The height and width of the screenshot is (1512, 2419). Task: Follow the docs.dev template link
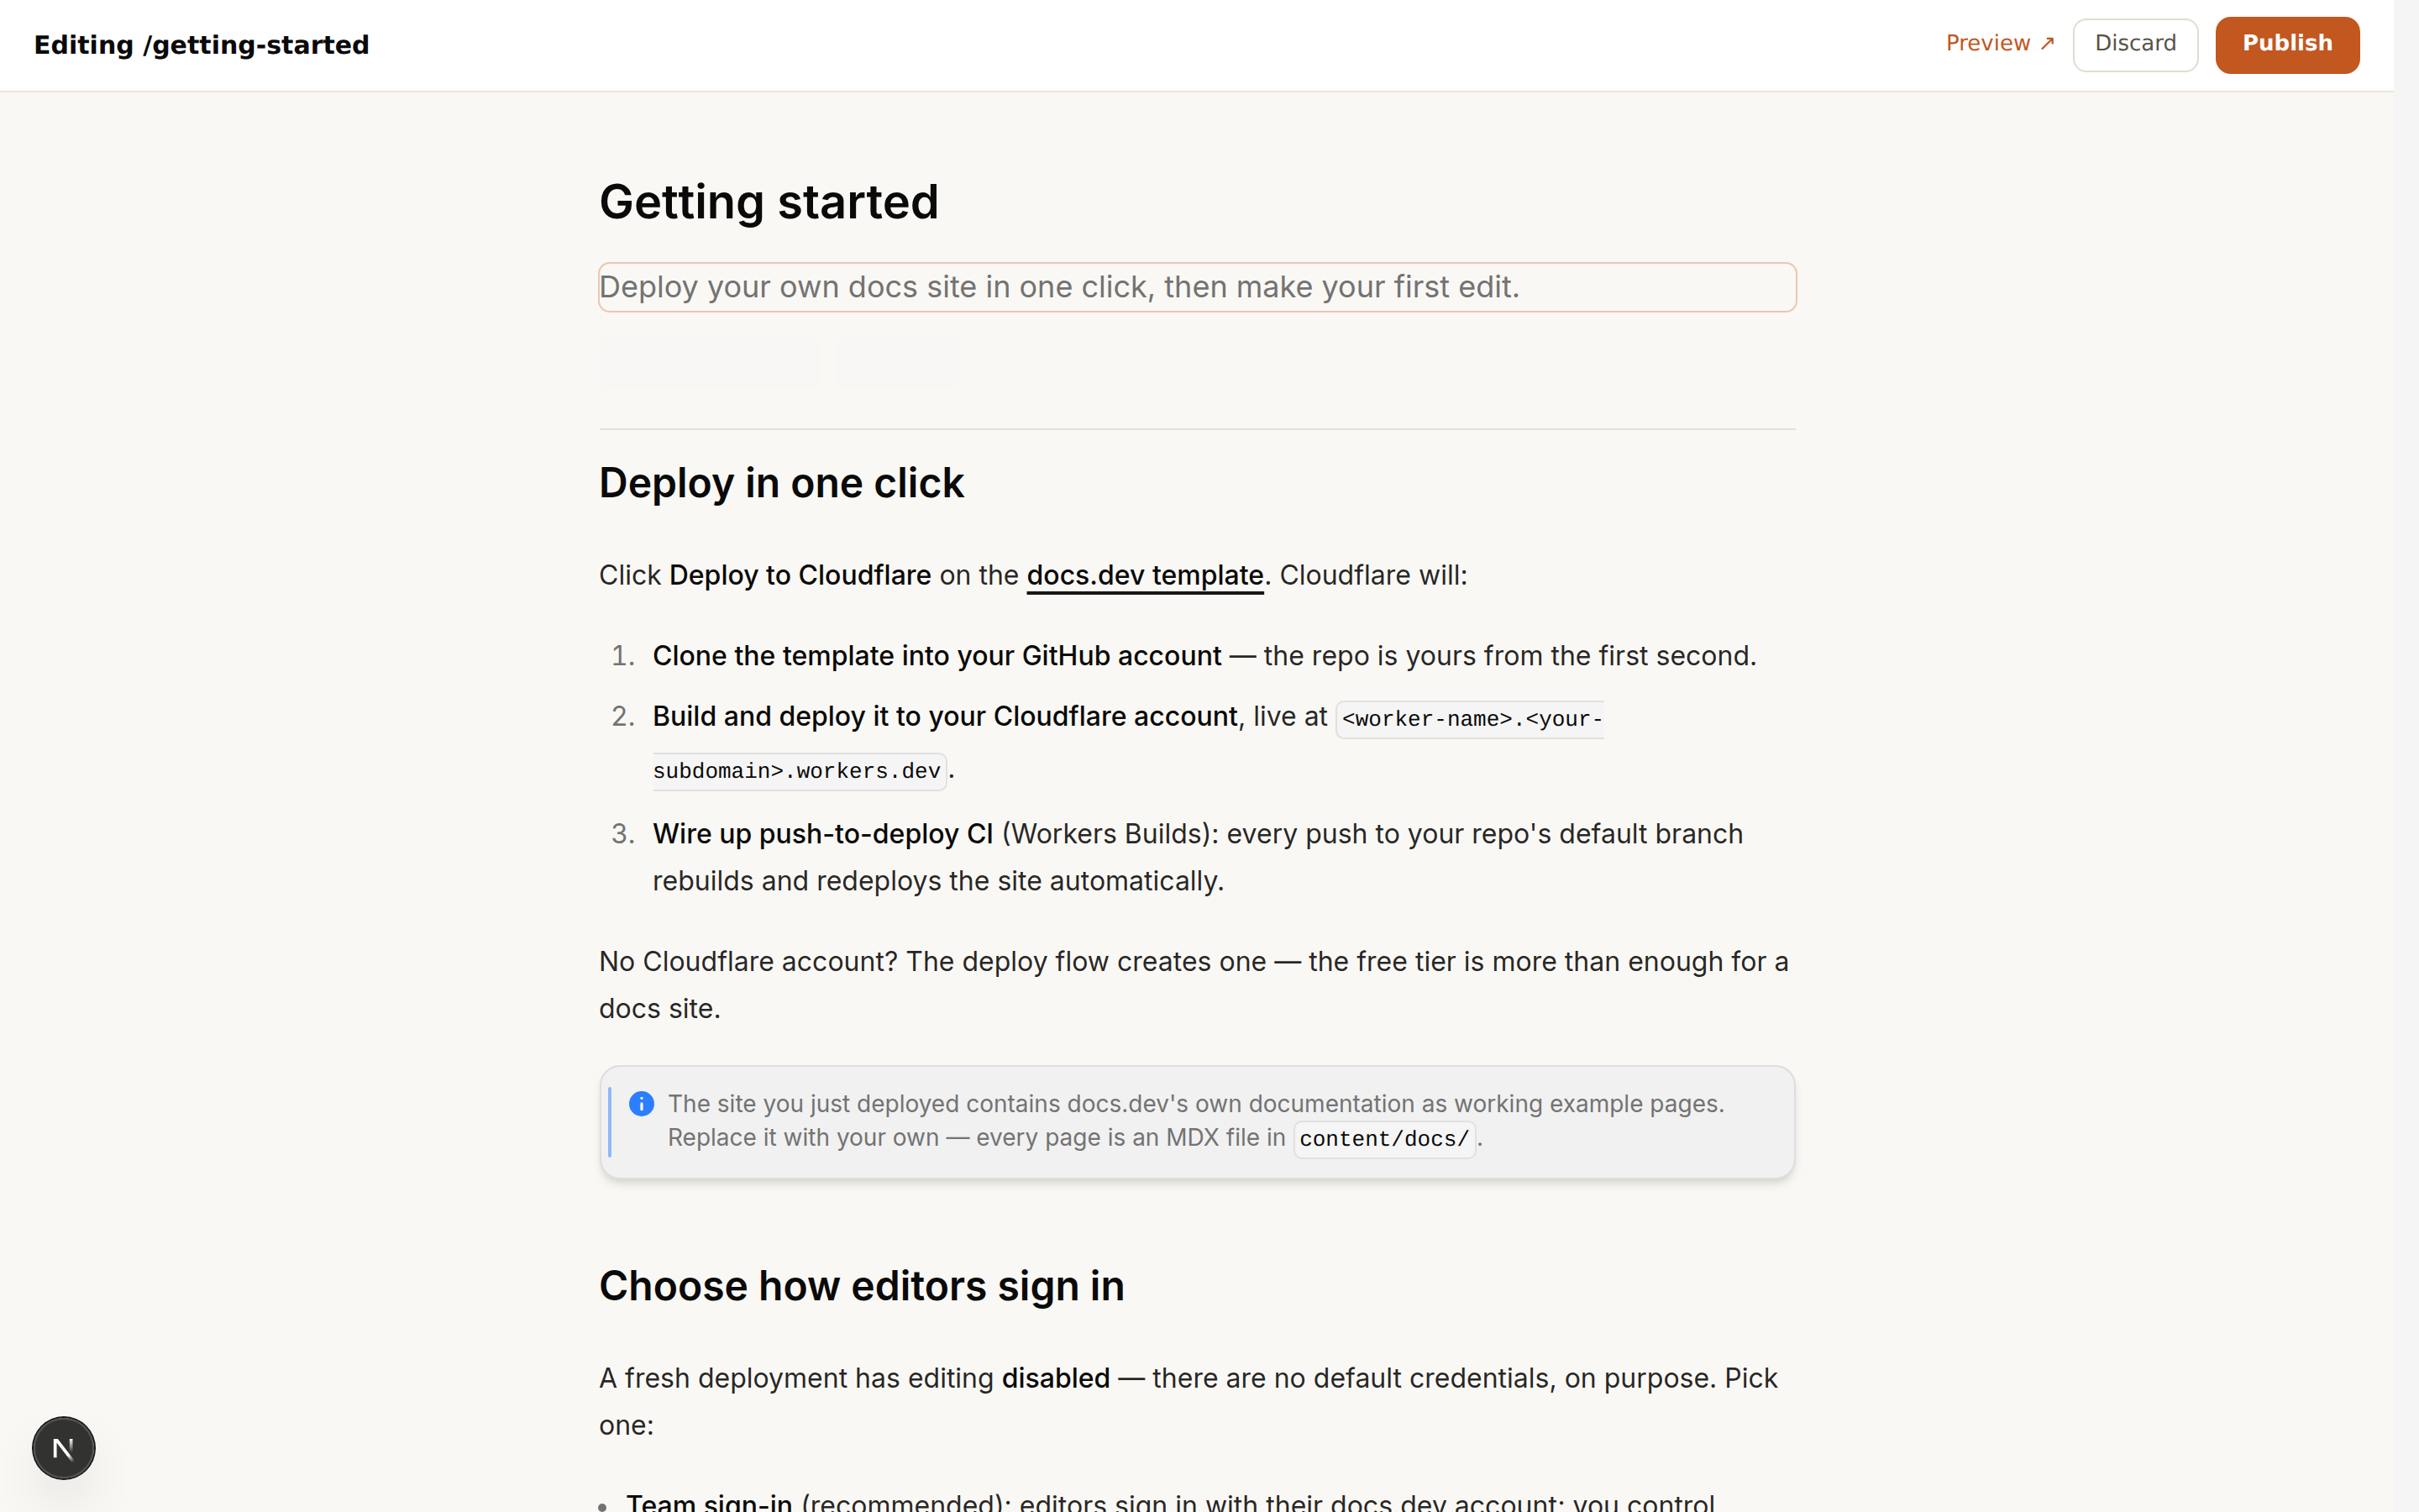(1145, 575)
